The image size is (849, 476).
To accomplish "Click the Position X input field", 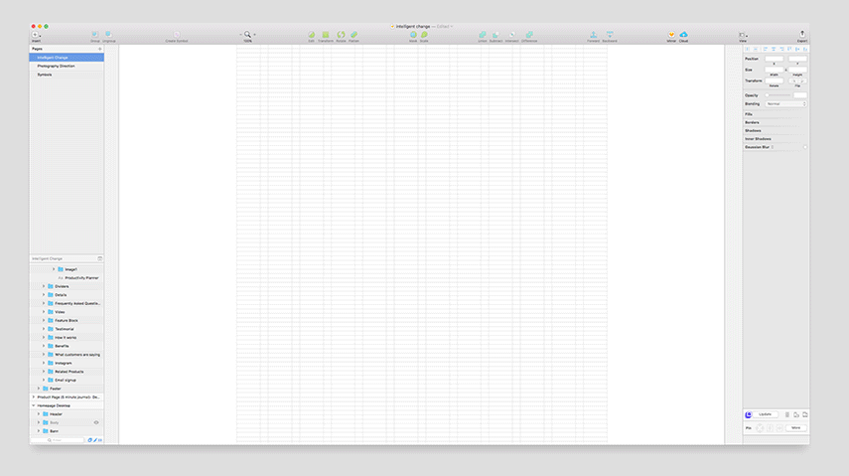I will pyautogui.click(x=774, y=59).
